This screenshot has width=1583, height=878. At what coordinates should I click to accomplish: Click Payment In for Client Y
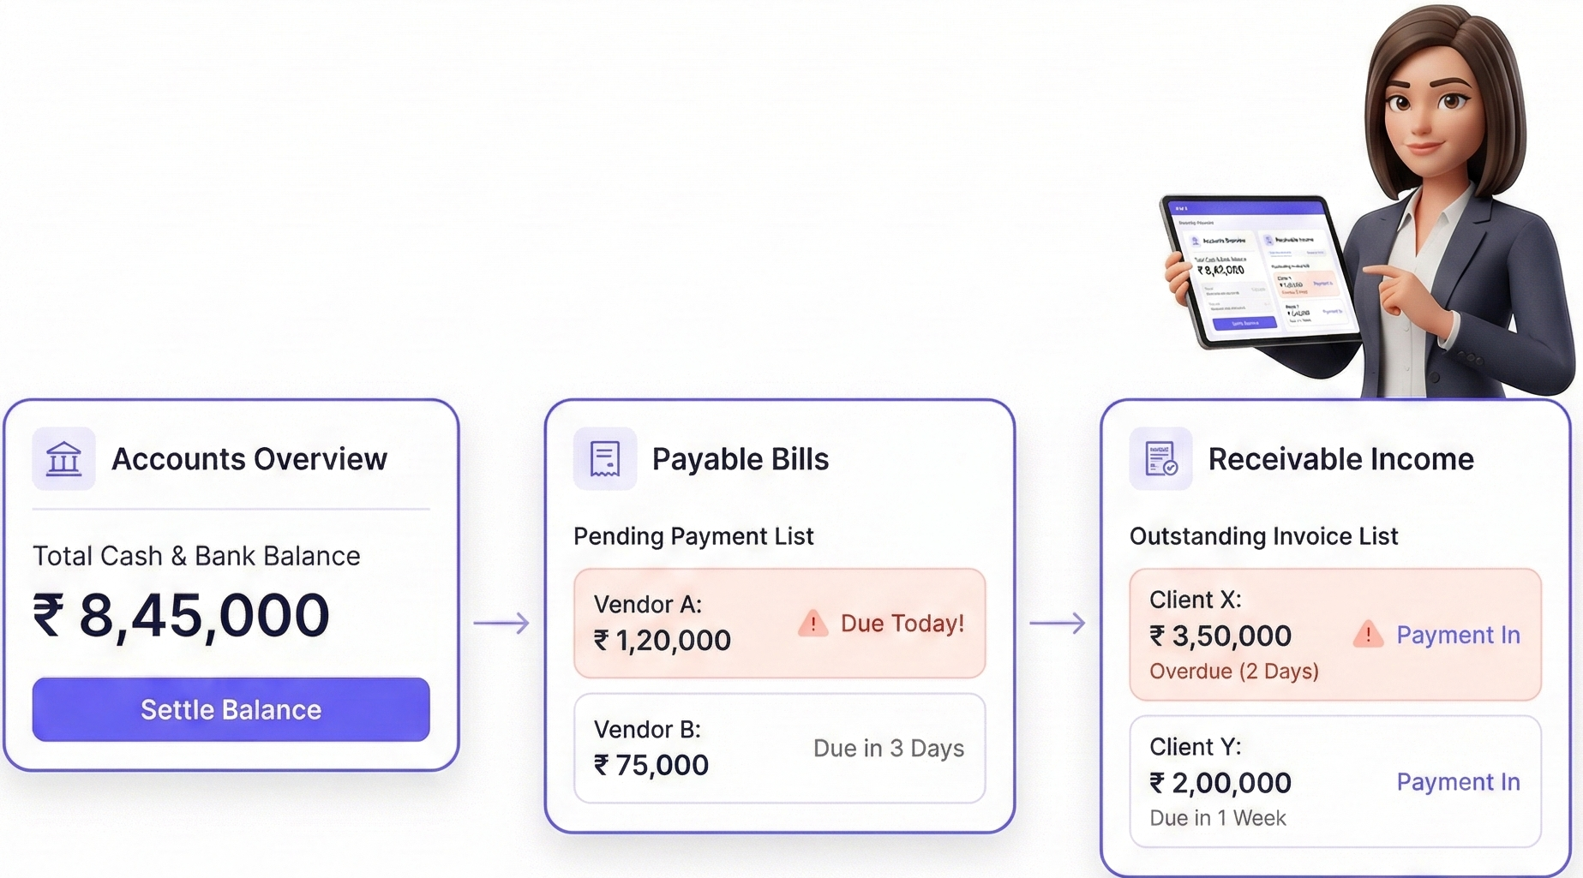coord(1458,782)
